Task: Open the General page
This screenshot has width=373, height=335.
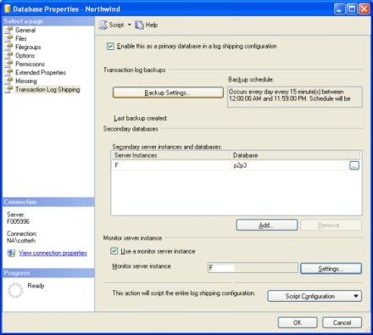Action: 25,30
